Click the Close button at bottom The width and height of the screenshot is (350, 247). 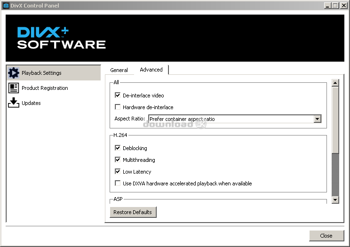pos(326,236)
